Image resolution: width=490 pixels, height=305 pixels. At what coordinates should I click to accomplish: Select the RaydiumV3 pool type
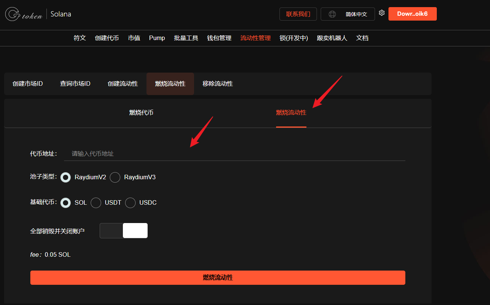(x=115, y=177)
